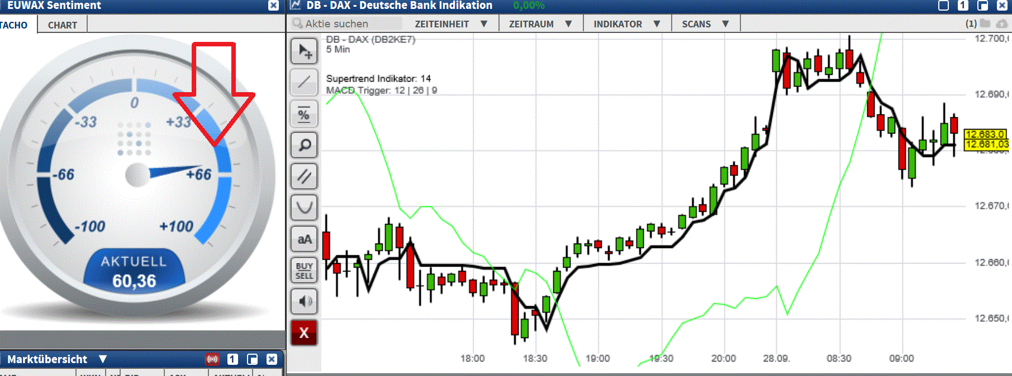Click the Supertrend Indikator: 14 label
1012x376 pixels.
click(x=378, y=78)
